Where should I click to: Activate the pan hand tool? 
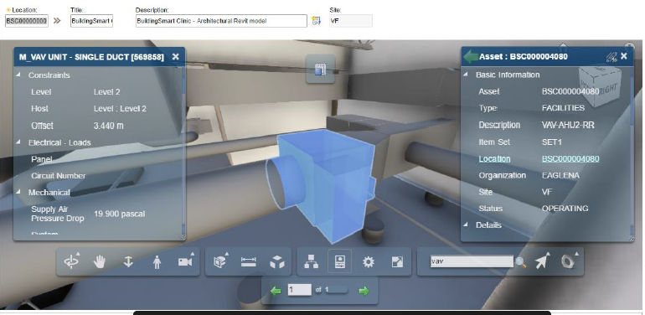pyautogui.click(x=100, y=261)
